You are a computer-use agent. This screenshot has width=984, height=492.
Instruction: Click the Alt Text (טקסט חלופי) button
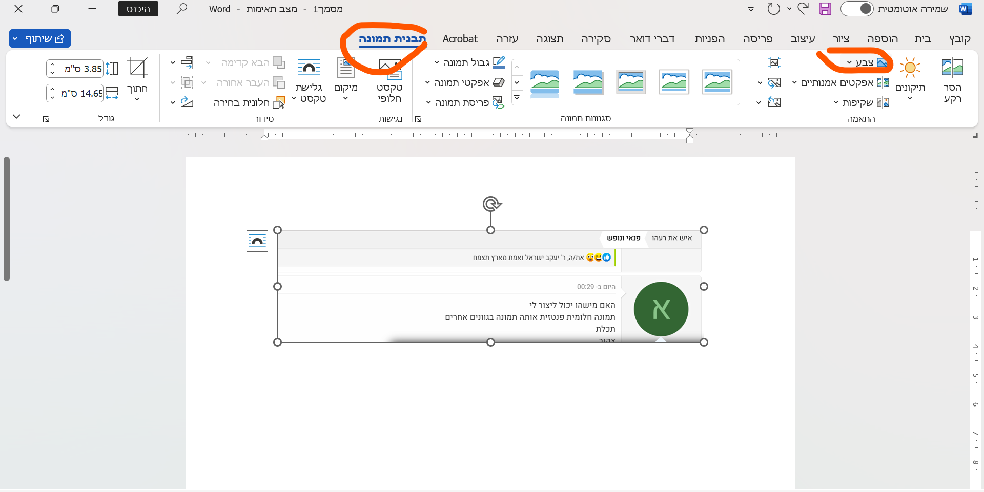pos(389,81)
